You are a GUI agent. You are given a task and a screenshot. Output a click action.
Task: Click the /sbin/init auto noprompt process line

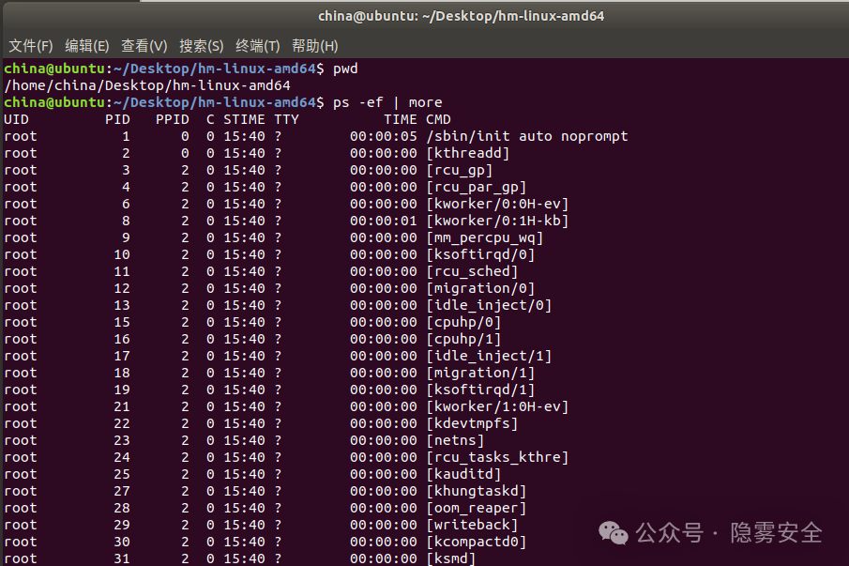pyautogui.click(x=315, y=136)
